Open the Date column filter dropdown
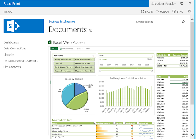 pyautogui.click(x=169, y=77)
